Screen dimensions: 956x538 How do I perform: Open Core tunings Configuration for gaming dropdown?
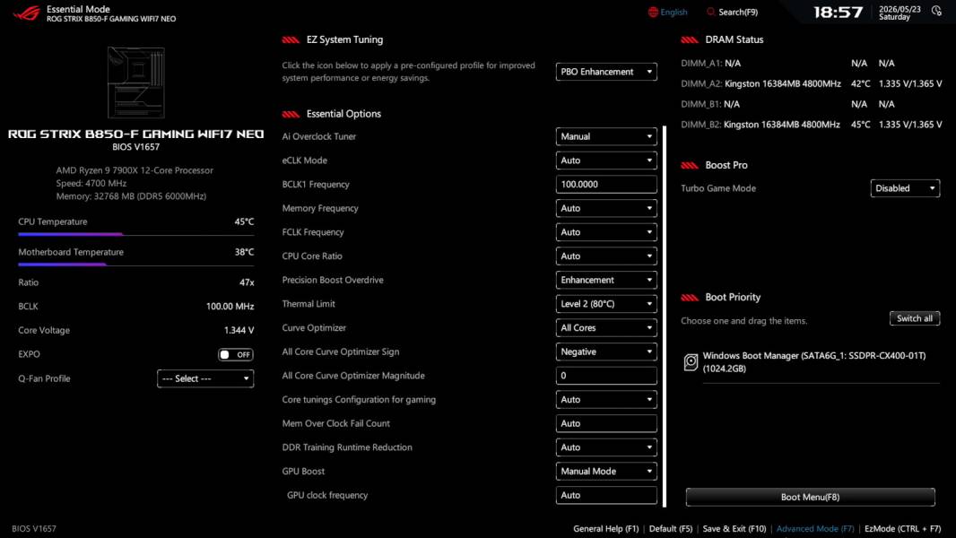[x=606, y=400]
